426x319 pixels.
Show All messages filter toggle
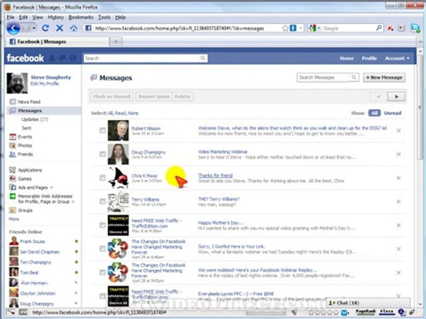(x=374, y=113)
